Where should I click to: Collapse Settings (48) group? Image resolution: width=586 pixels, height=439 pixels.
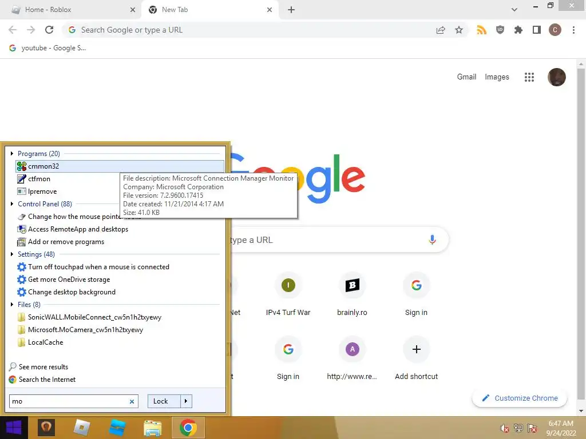tap(12, 254)
